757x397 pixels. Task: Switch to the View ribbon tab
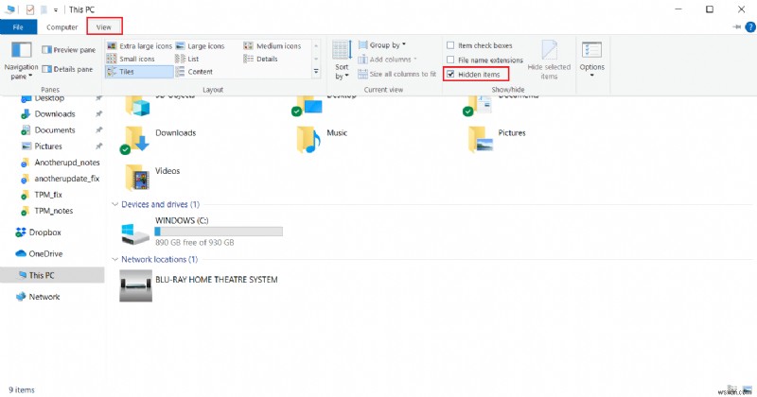(x=104, y=27)
